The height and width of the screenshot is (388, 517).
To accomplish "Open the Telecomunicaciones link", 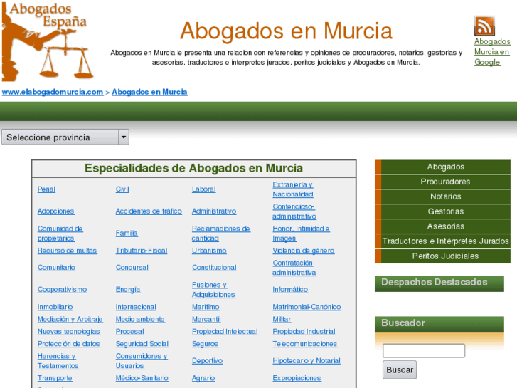I will [x=304, y=344].
